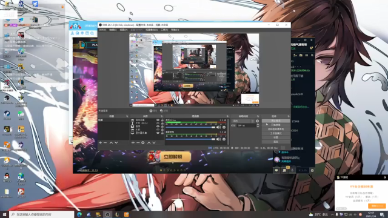
Task: Toggle the lock on the display capture source
Action: 162,133
